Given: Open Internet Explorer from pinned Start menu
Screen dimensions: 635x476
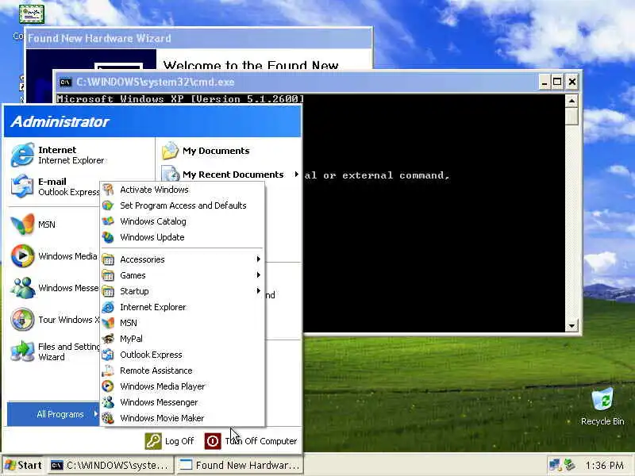Looking at the screenshot, I should click(x=59, y=155).
